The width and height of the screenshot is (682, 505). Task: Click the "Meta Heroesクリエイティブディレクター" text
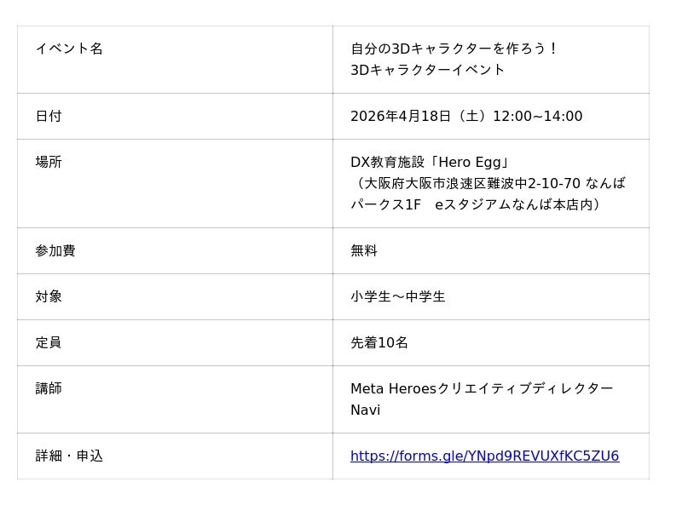(482, 389)
